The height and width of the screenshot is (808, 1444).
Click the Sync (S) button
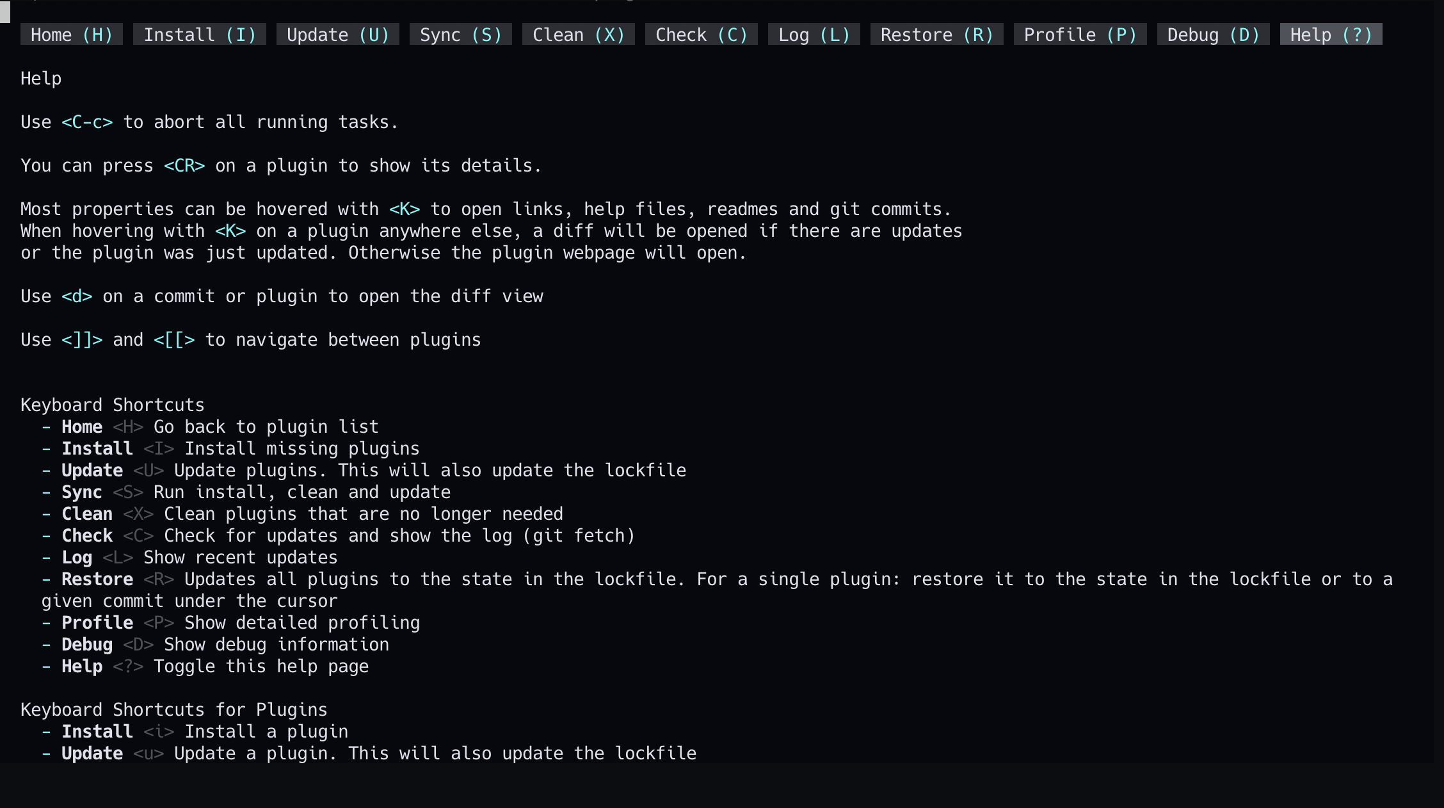click(460, 35)
